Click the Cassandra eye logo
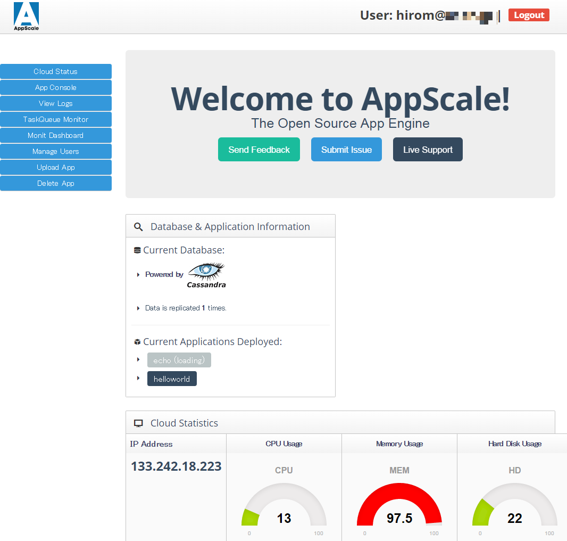This screenshot has width=567, height=541. click(206, 275)
